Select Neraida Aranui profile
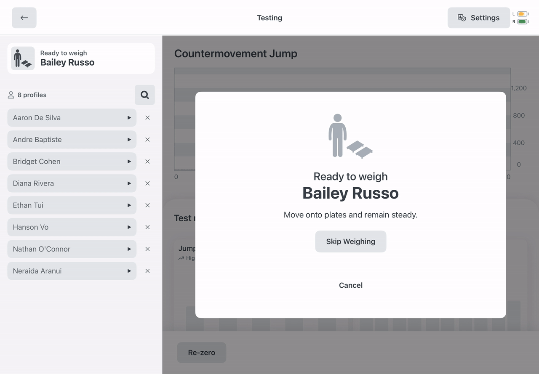Screen dimensions: 539x374 pos(72,271)
